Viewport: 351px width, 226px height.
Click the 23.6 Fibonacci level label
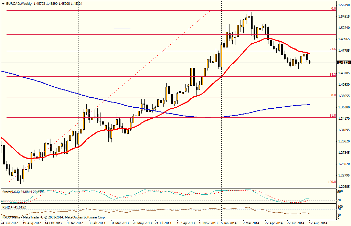pyautogui.click(x=332, y=49)
